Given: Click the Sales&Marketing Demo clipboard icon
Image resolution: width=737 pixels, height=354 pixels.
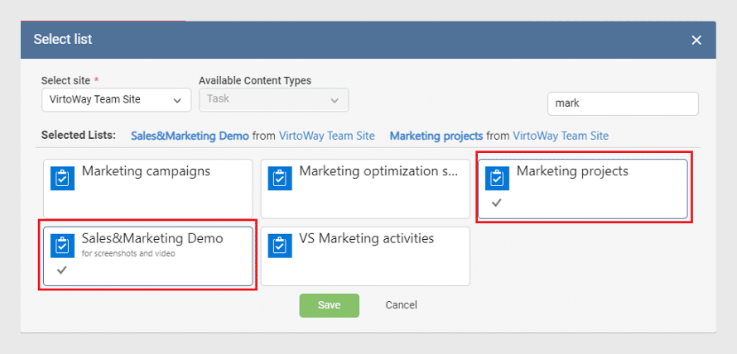Looking at the screenshot, I should pos(62,246).
